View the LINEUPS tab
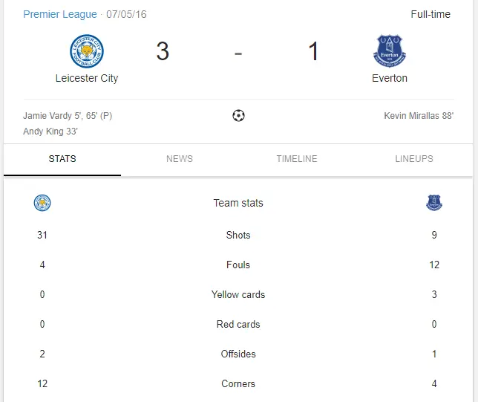The width and height of the screenshot is (478, 402). [x=414, y=159]
